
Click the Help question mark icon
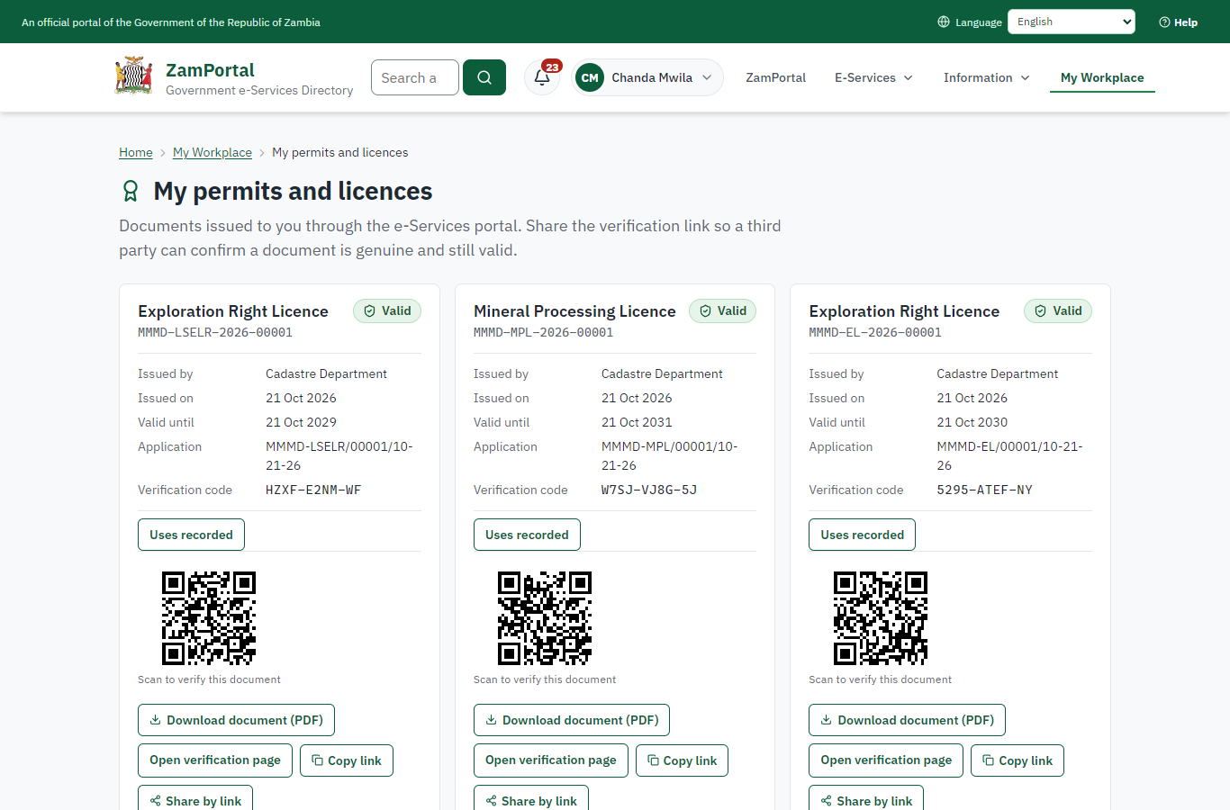1164,22
